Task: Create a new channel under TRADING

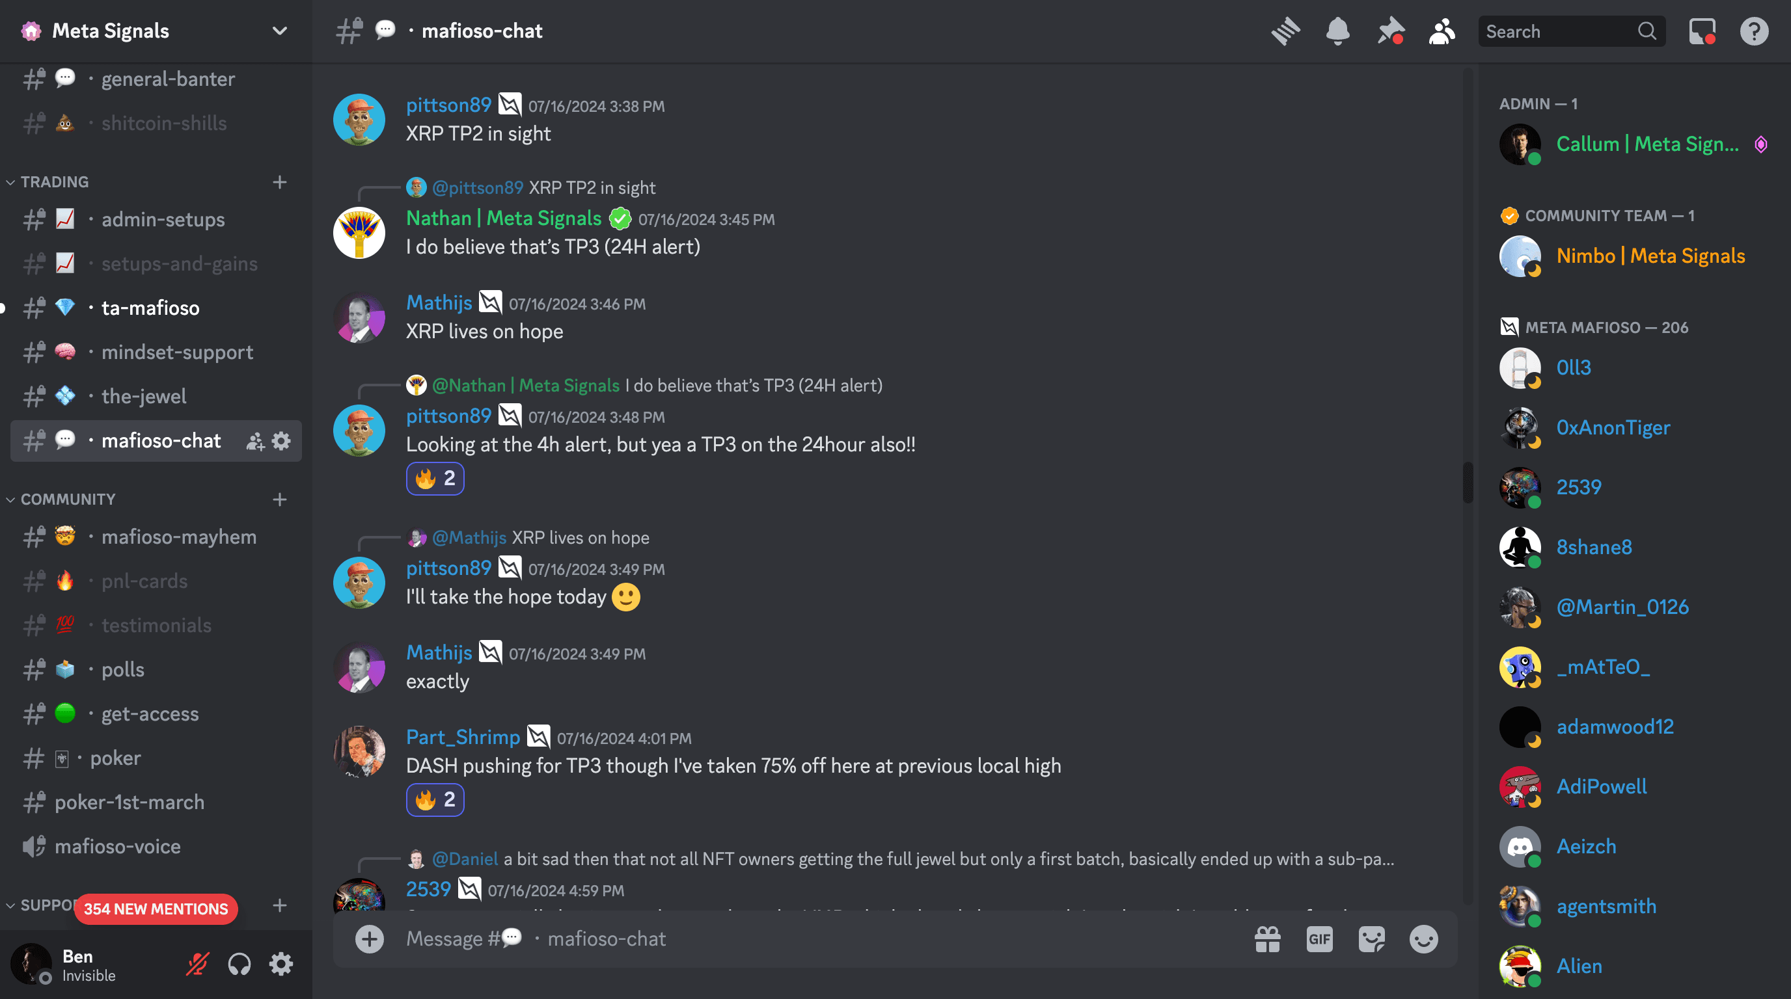Action: pyautogui.click(x=279, y=182)
